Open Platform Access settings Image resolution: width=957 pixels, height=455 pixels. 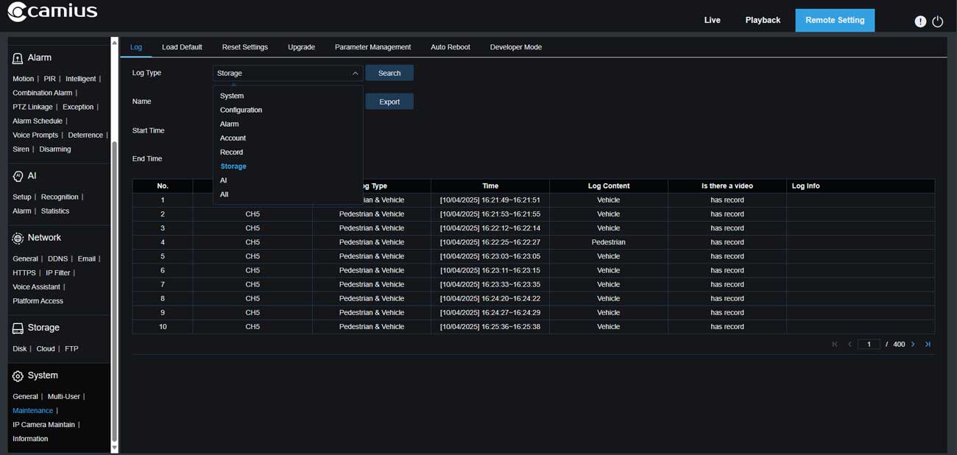pos(38,300)
